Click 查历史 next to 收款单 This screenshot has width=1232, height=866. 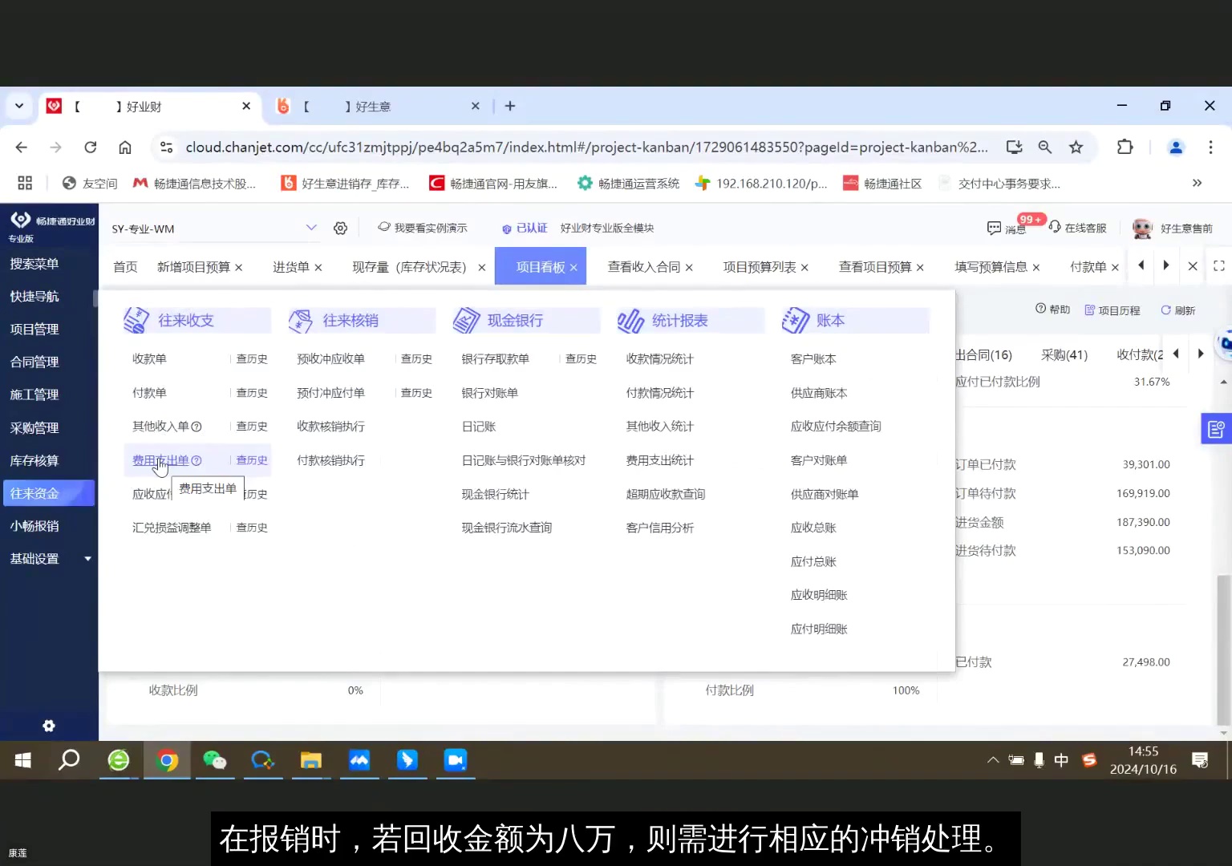251,358
